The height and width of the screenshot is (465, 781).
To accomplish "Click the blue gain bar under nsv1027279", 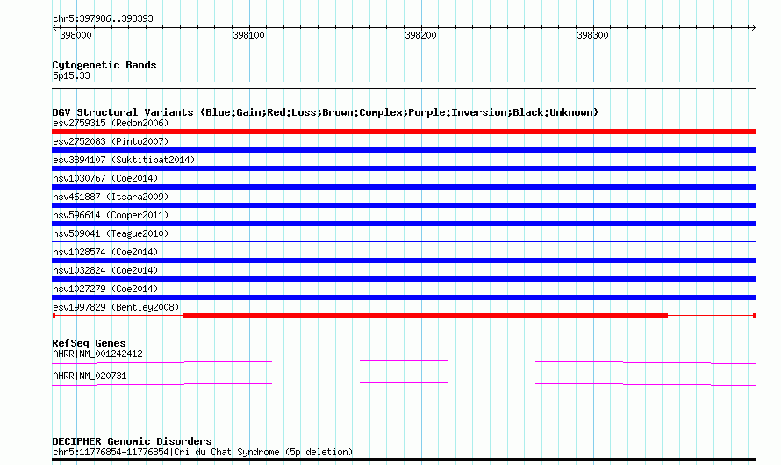I will click(404, 297).
